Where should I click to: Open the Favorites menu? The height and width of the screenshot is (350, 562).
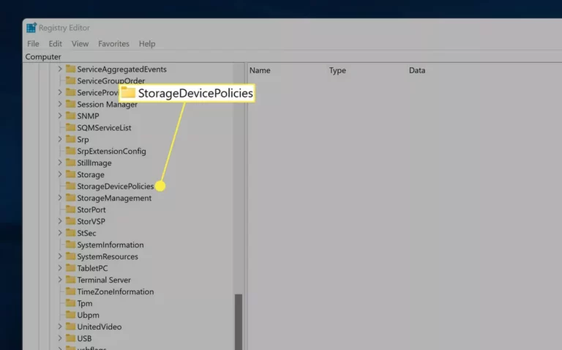click(113, 44)
